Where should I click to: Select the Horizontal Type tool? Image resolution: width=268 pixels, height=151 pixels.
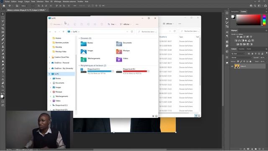click(3, 72)
